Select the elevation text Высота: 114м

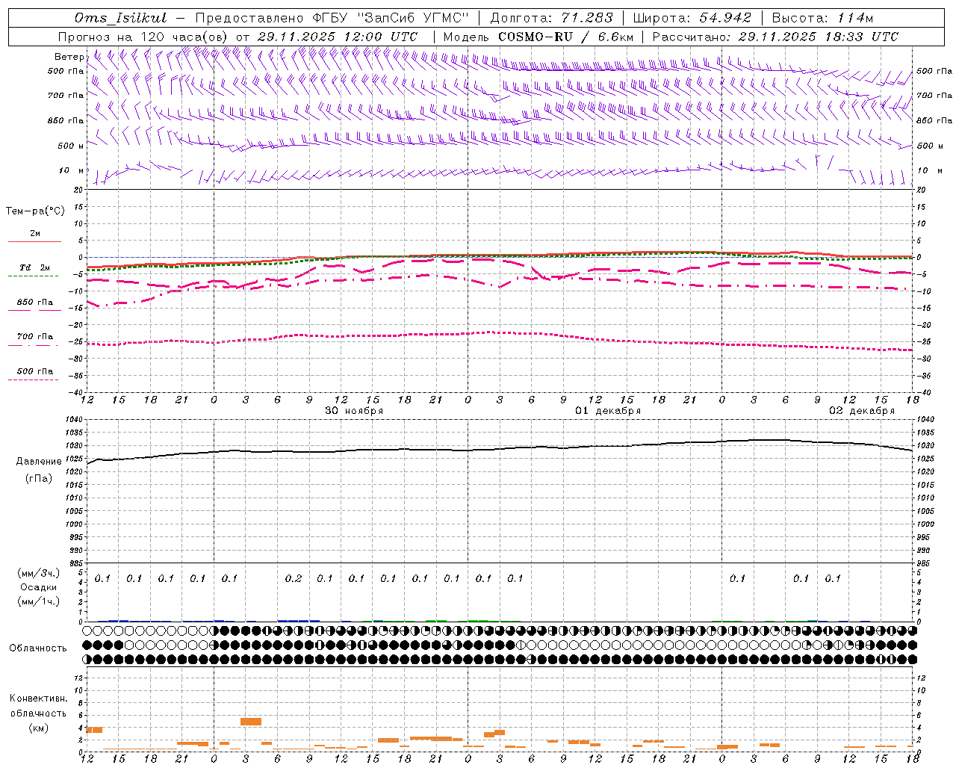pos(822,18)
